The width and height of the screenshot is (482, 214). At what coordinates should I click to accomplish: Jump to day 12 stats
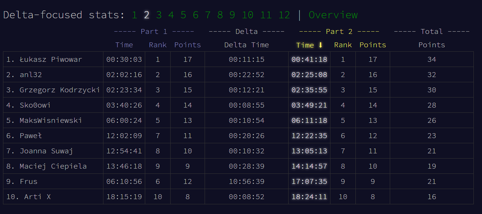point(284,15)
